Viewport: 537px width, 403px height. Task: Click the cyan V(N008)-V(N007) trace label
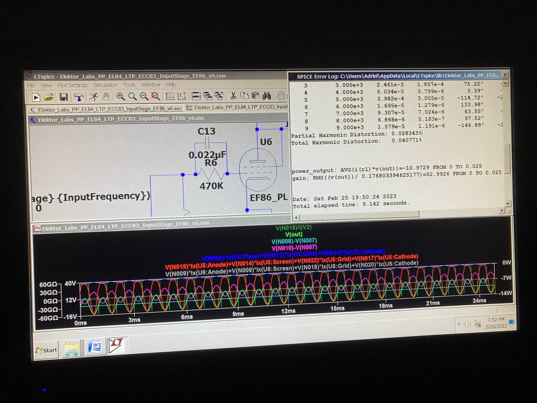point(294,241)
